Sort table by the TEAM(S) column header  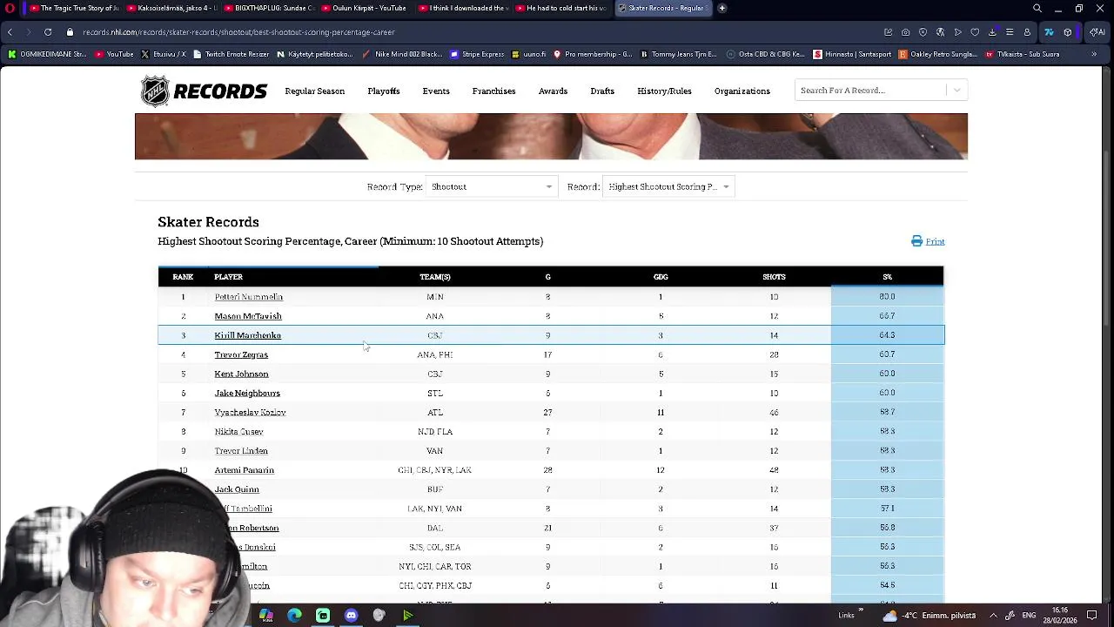pos(434,277)
